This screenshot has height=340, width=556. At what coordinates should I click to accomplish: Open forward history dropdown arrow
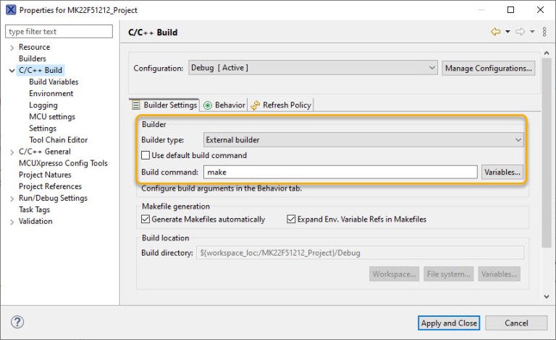[x=532, y=32]
